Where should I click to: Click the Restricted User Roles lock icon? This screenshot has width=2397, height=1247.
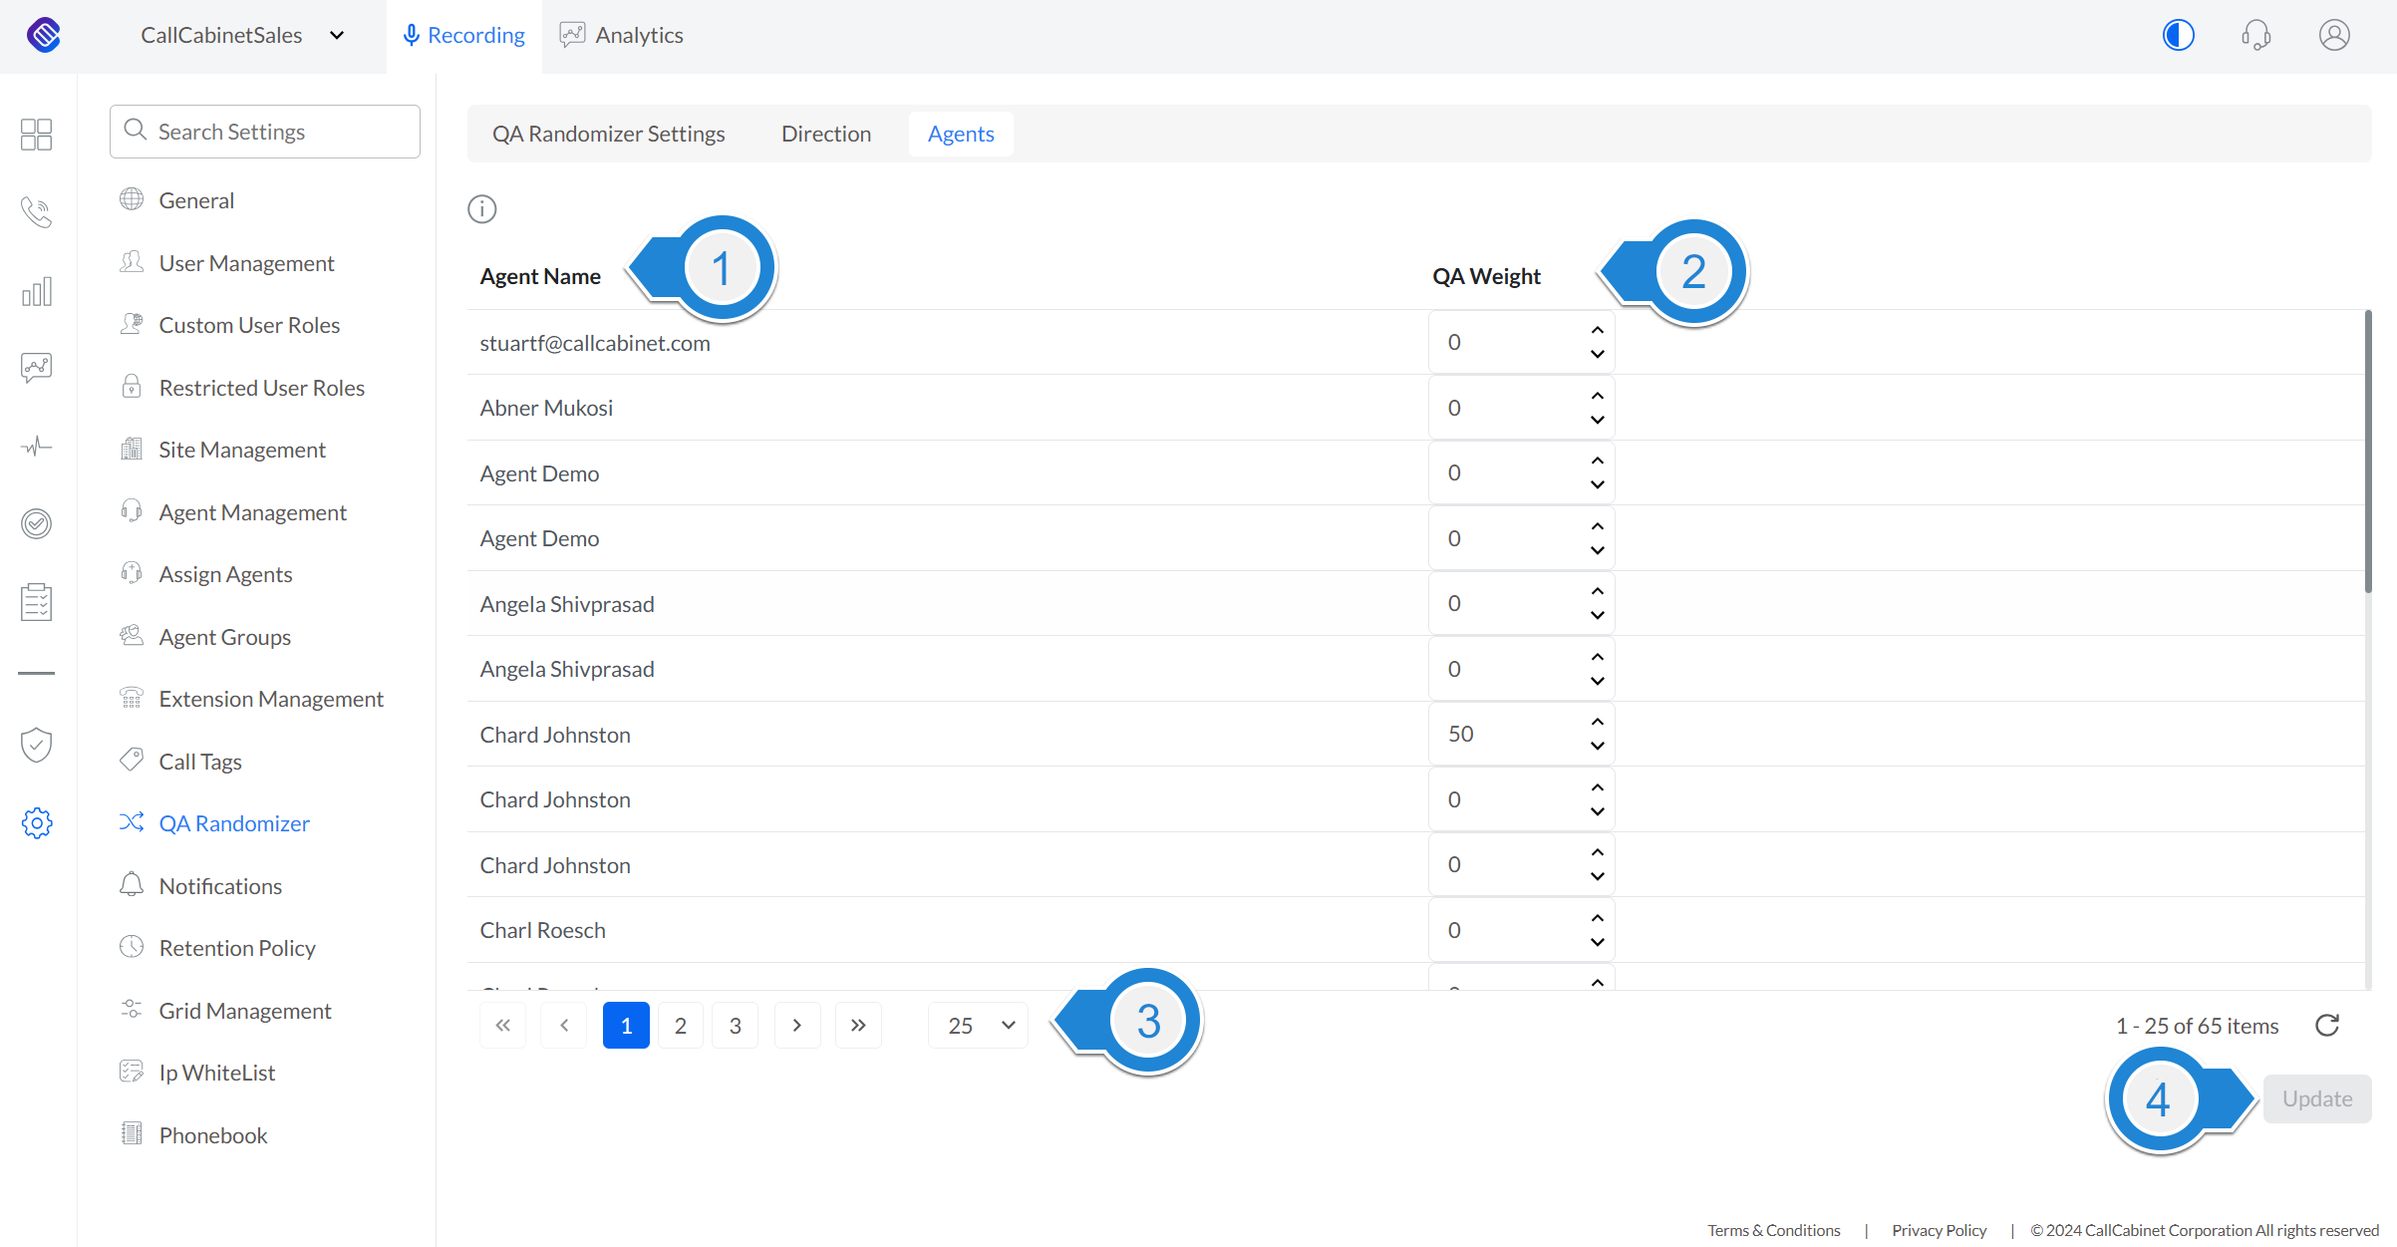132,387
